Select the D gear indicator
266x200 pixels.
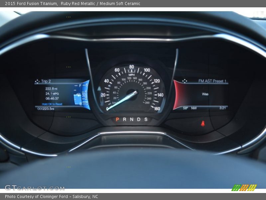click(139, 119)
